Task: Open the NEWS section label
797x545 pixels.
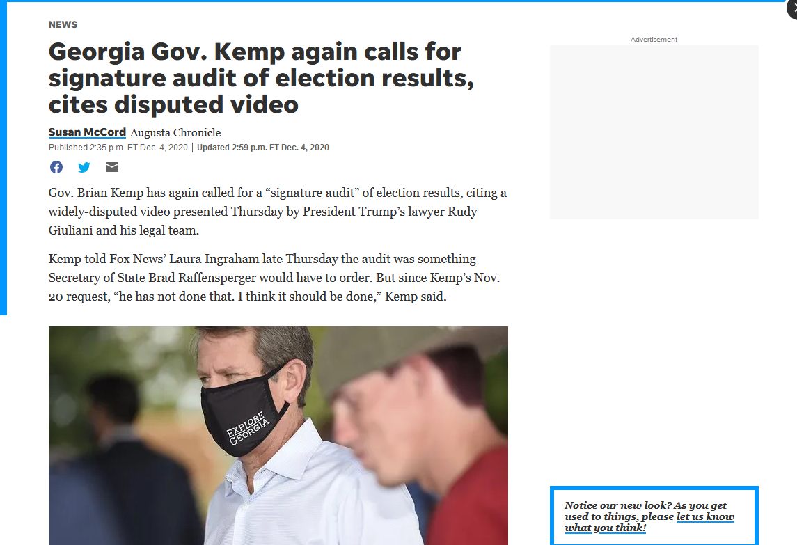Action: pyautogui.click(x=63, y=24)
